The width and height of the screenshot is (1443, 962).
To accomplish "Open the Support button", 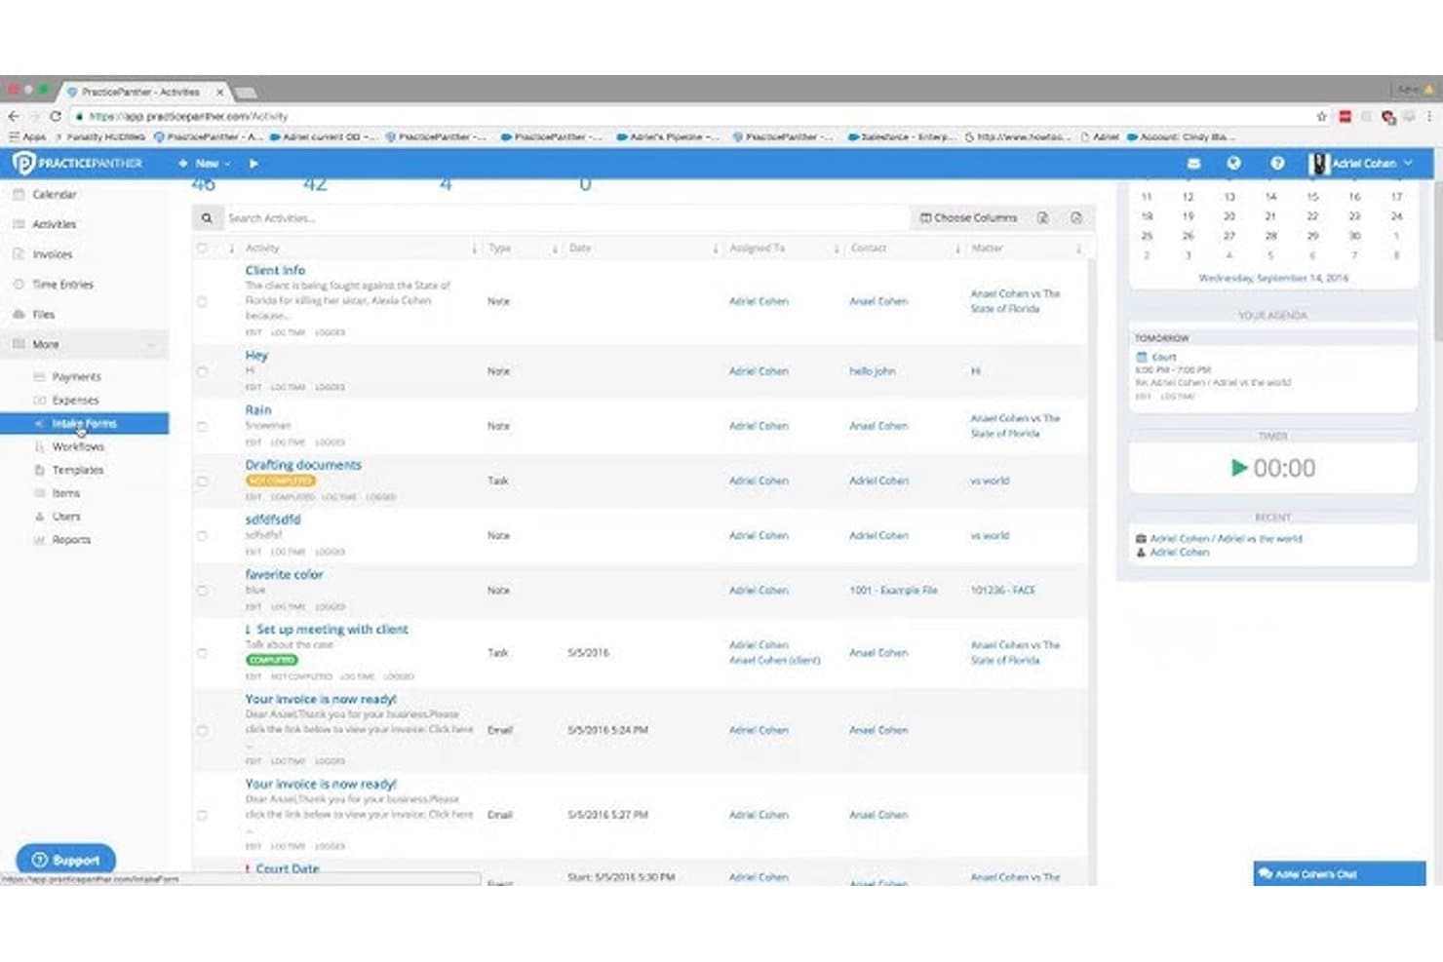I will (66, 860).
